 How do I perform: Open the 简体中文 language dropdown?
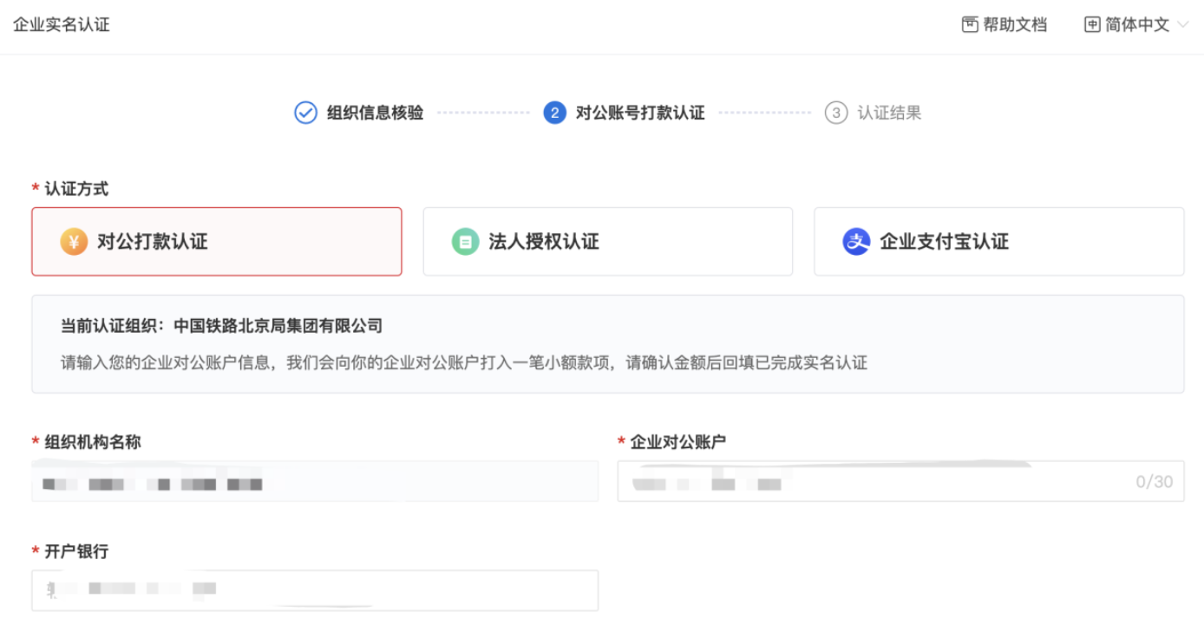tap(1137, 25)
